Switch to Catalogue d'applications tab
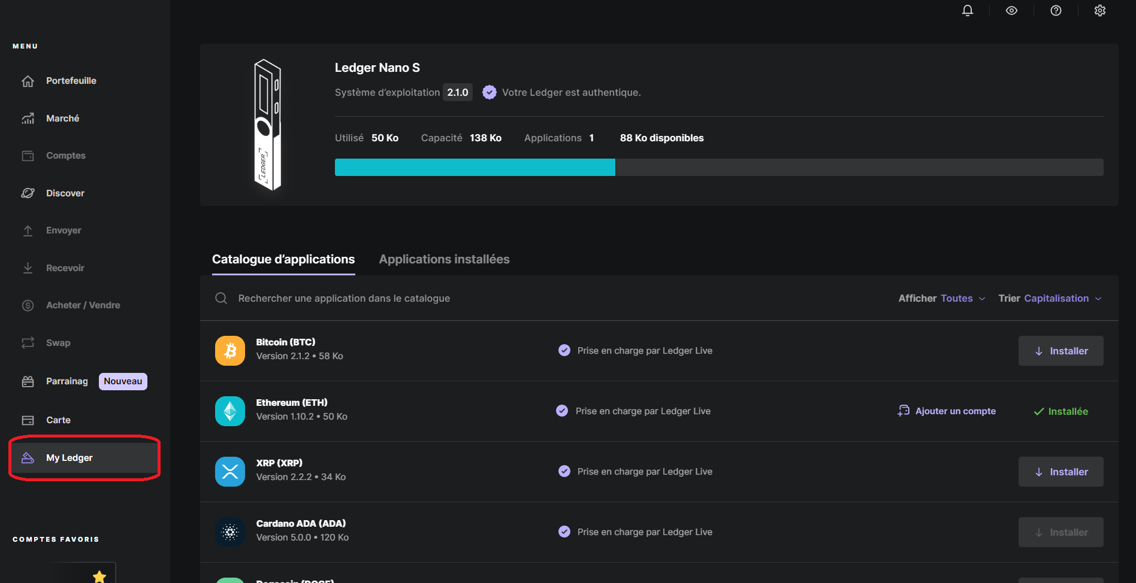The width and height of the screenshot is (1136, 583). pos(283,259)
